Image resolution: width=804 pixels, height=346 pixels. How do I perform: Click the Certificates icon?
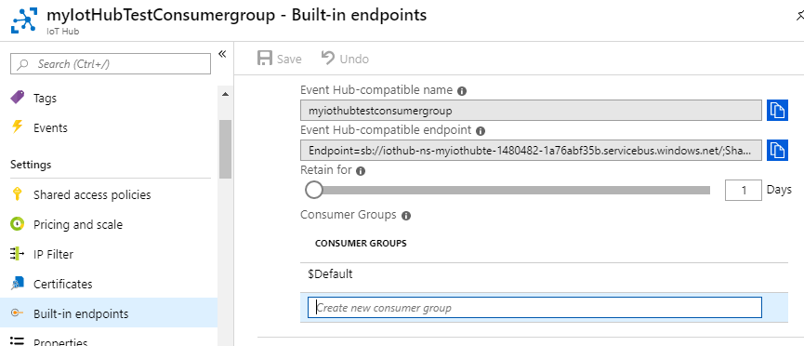click(18, 284)
